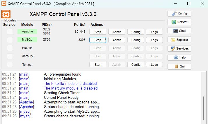Screen dimensions: 208x124
Task: Toggle Apache service checkbox
Action: tap(10, 32)
